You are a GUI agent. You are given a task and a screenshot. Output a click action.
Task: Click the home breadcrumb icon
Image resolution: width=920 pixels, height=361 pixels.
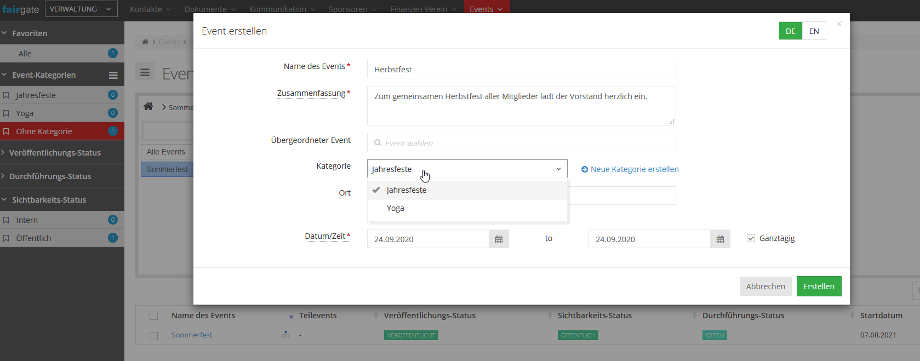point(148,107)
